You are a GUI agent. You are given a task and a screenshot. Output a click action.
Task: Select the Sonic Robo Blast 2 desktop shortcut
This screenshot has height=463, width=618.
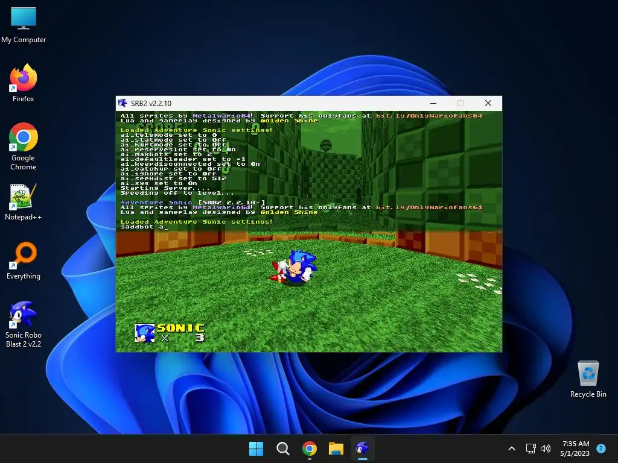pos(24,324)
